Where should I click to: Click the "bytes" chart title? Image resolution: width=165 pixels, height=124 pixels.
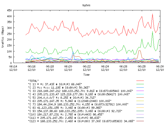[x=86, y=5]
